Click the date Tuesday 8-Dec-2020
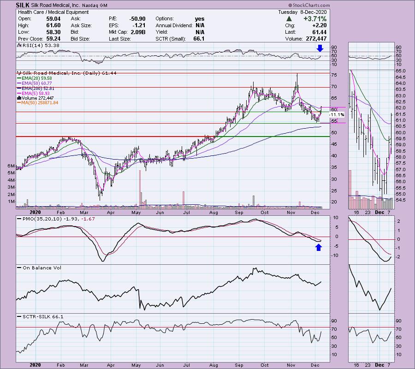 [302, 12]
